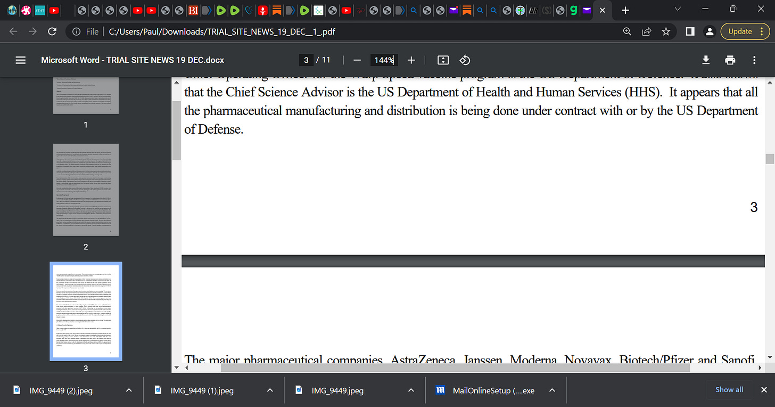This screenshot has height=407, width=775.
Task: Print the PDF document
Action: (x=730, y=60)
